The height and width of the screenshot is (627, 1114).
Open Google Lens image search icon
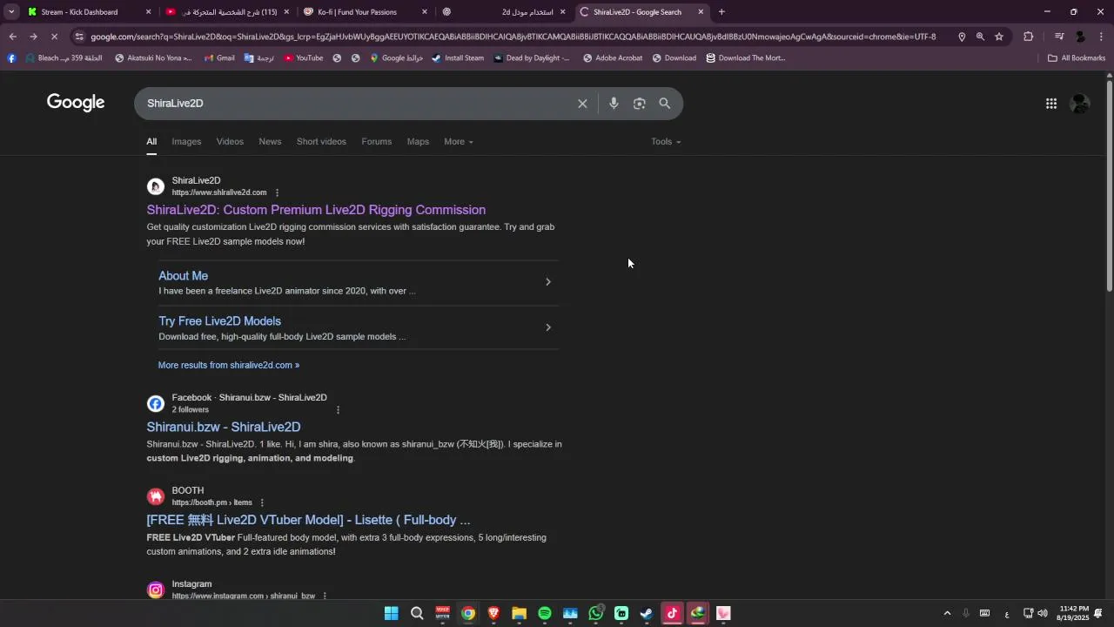[x=640, y=104]
